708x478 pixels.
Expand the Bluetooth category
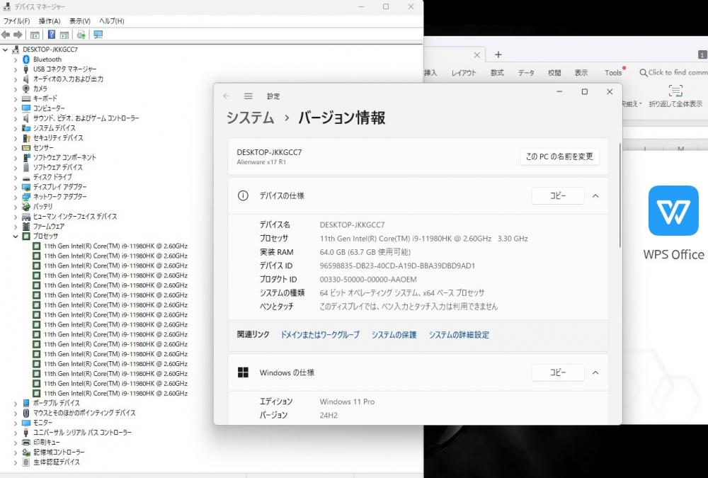pos(16,59)
